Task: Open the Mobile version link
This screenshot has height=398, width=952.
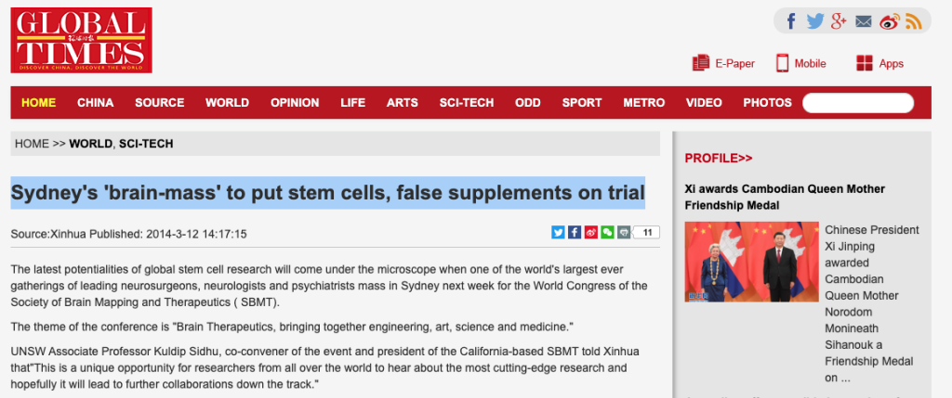Action: pyautogui.click(x=800, y=63)
